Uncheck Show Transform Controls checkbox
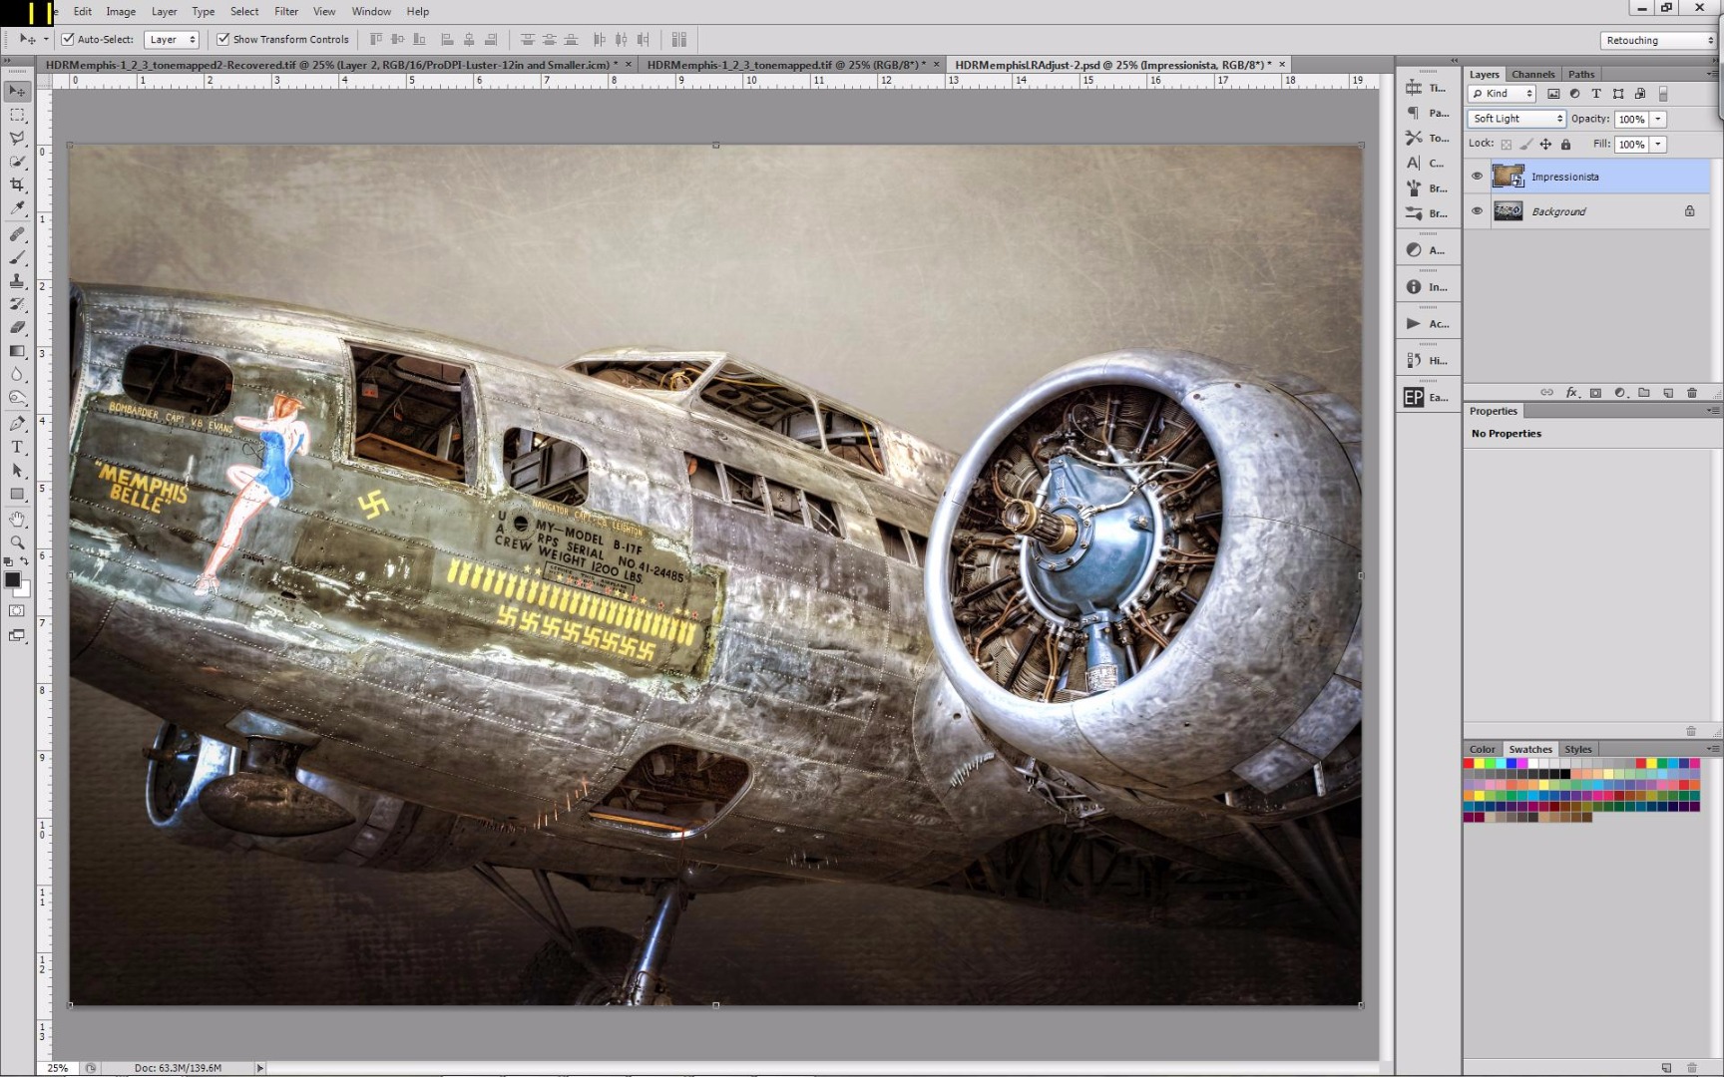Viewport: 1724px width, 1077px height. pyautogui.click(x=223, y=40)
